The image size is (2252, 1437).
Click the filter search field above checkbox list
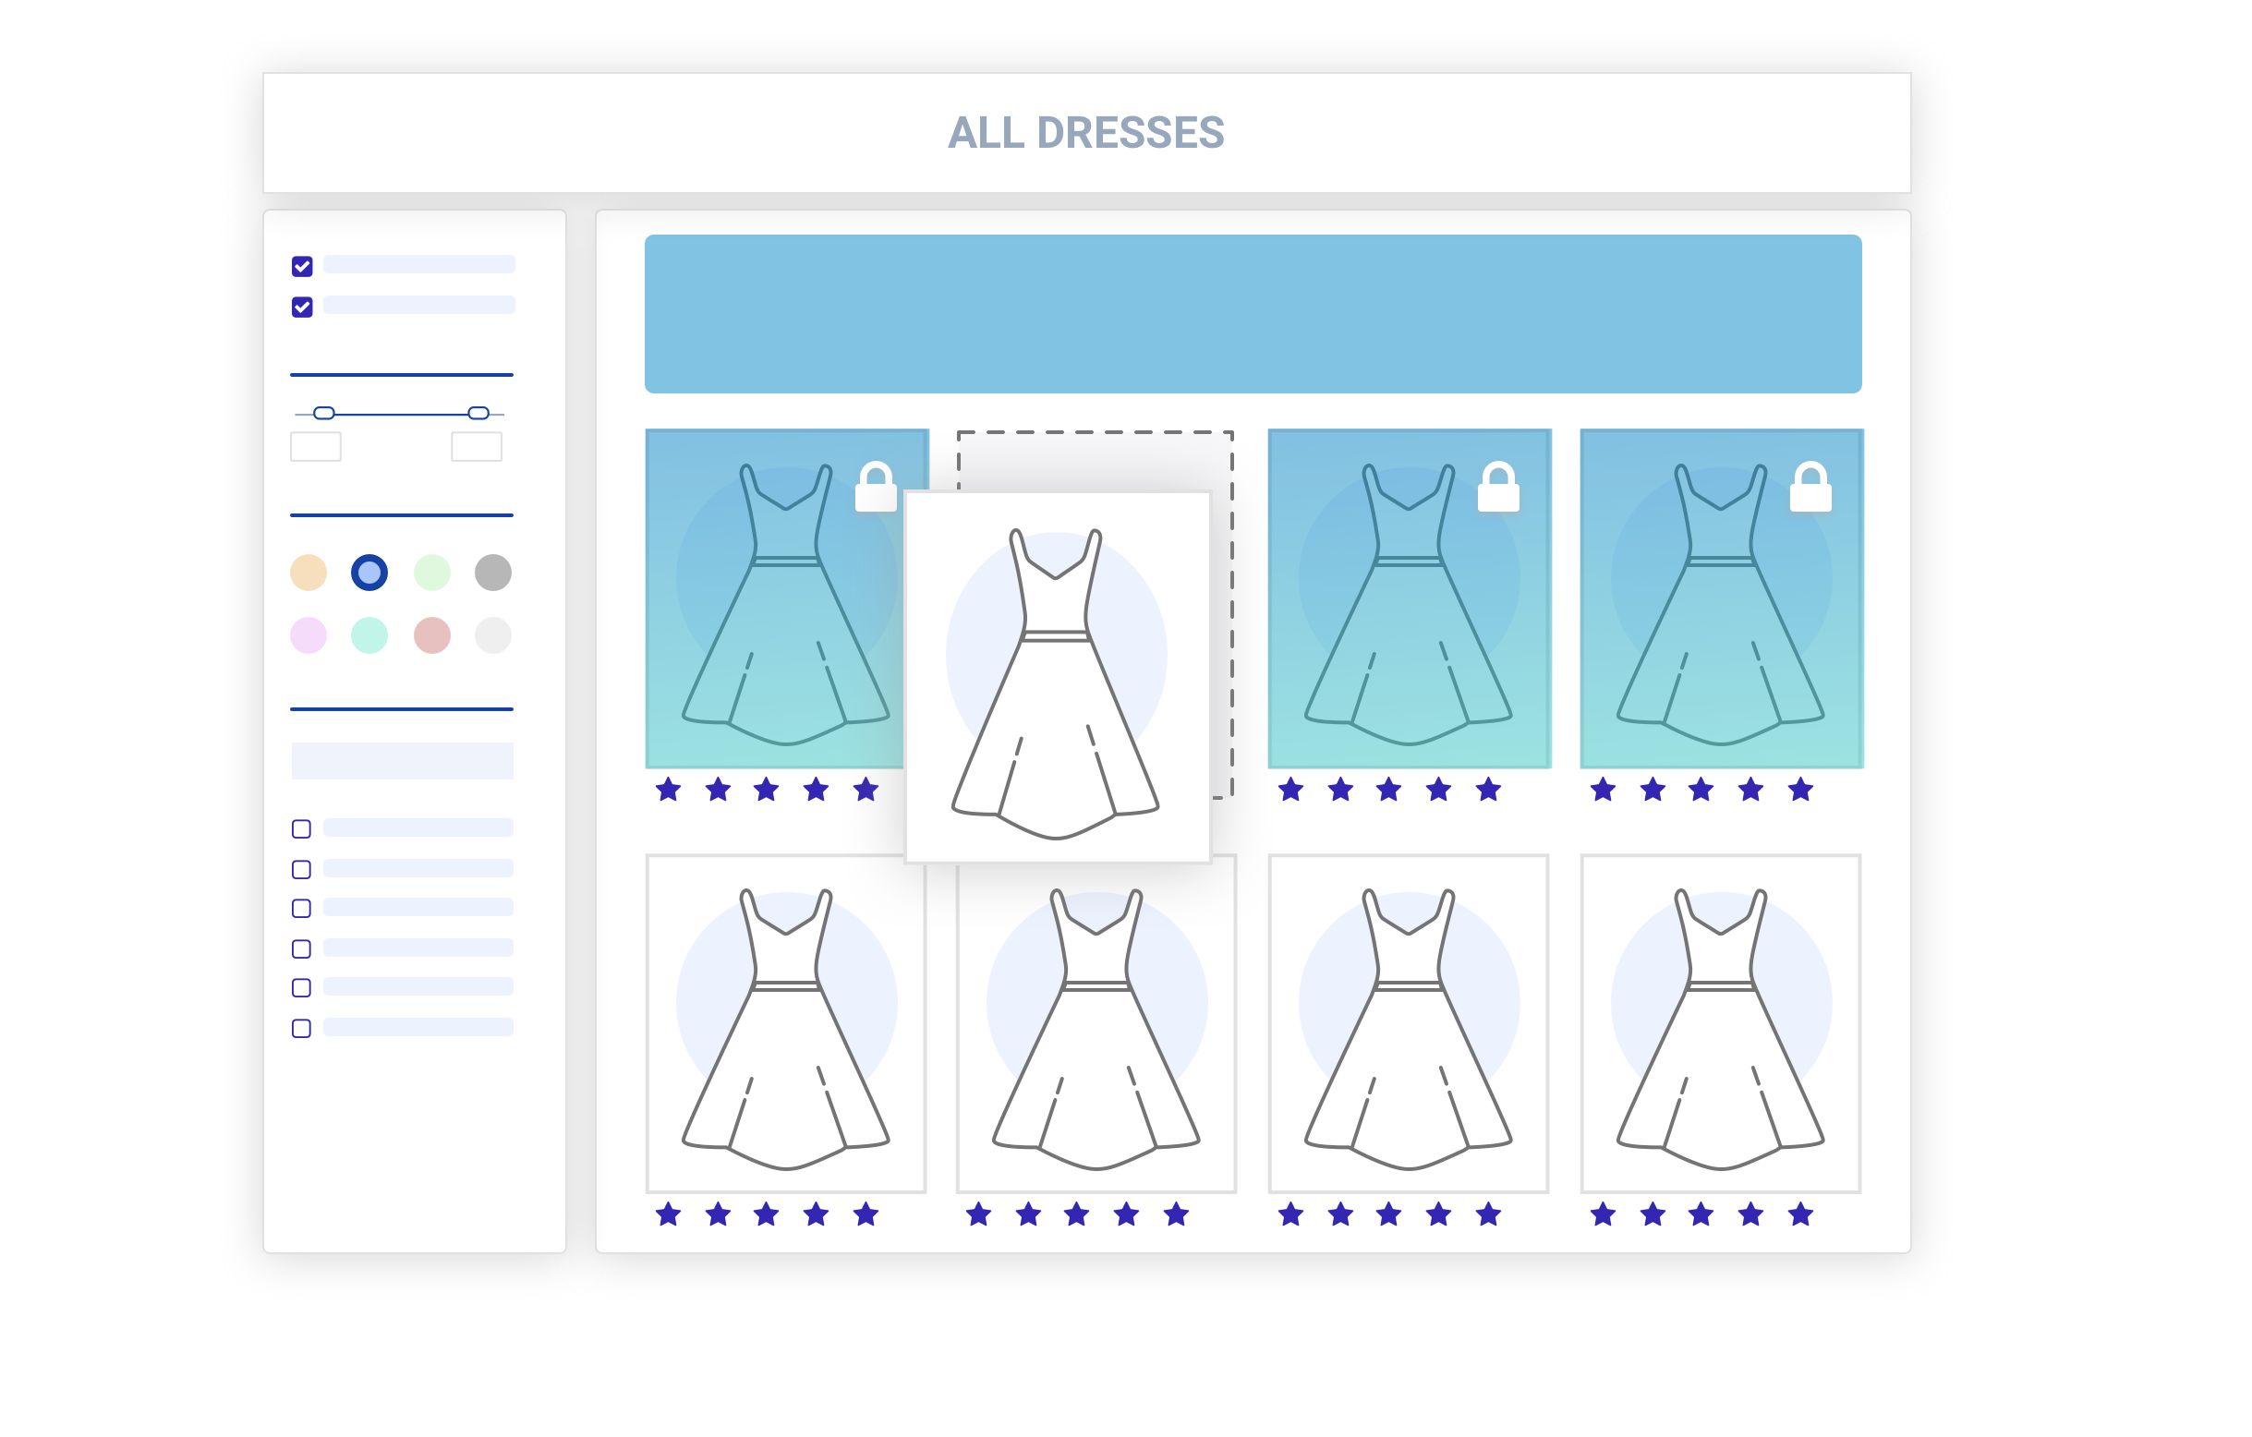tap(402, 761)
